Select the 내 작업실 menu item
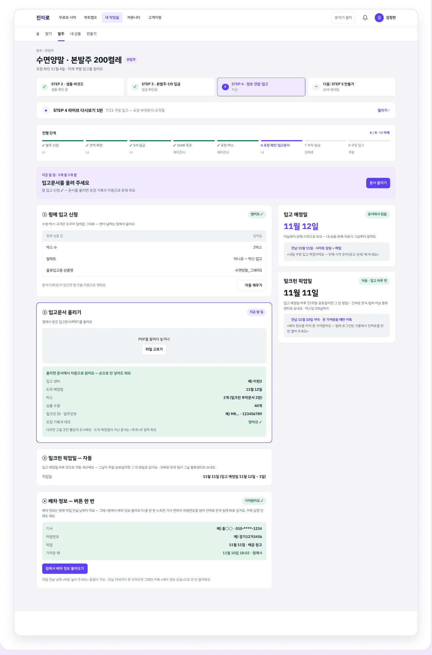This screenshot has height=655, width=432. click(112, 18)
